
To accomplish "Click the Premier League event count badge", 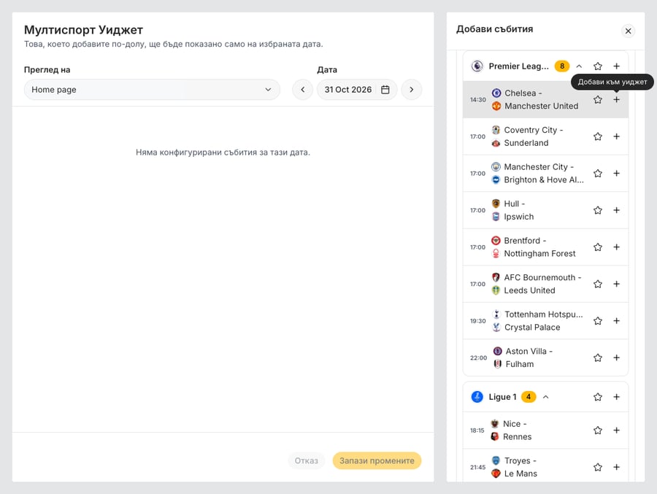I will click(x=562, y=66).
